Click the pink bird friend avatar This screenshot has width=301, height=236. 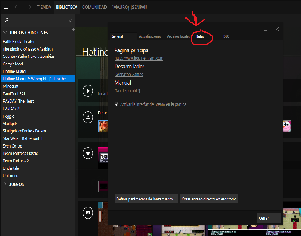coord(287,126)
